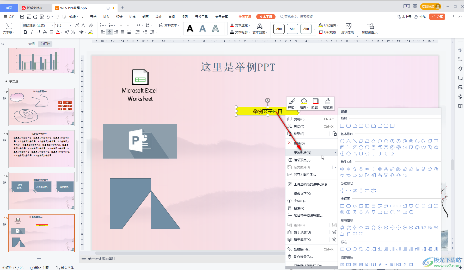Image resolution: width=464 pixels, height=270 pixels.
Task: Choose the right arrow shape in 箭头总汇
Action: tap(342, 169)
